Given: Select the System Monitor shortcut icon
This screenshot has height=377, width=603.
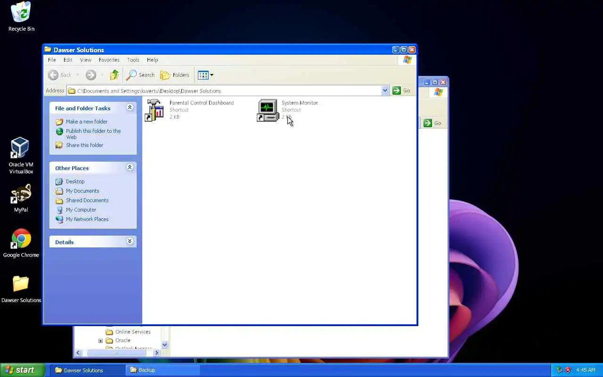Looking at the screenshot, I should [268, 110].
